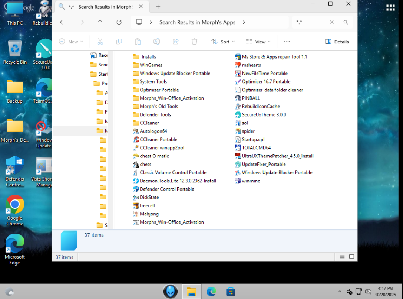Open CCleaner Portable application
This screenshot has width=403, height=299.
(158, 140)
